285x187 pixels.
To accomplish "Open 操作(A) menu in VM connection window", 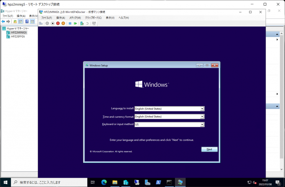I will (60, 18).
